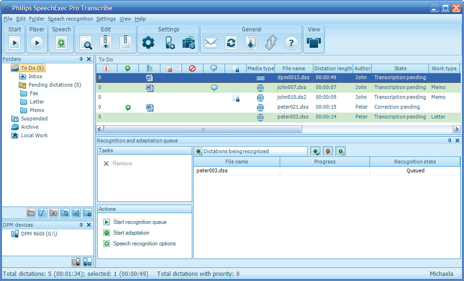Sort by File name column in To Do list

(x=294, y=68)
